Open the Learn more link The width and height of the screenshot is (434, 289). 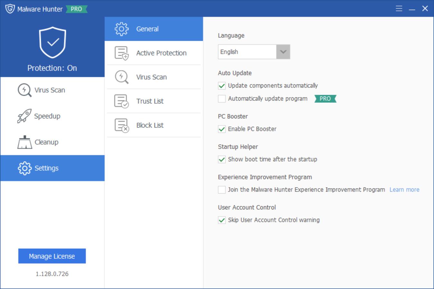(404, 189)
